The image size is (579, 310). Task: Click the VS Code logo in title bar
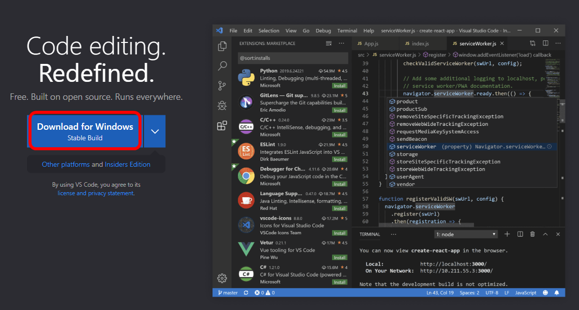click(x=219, y=30)
